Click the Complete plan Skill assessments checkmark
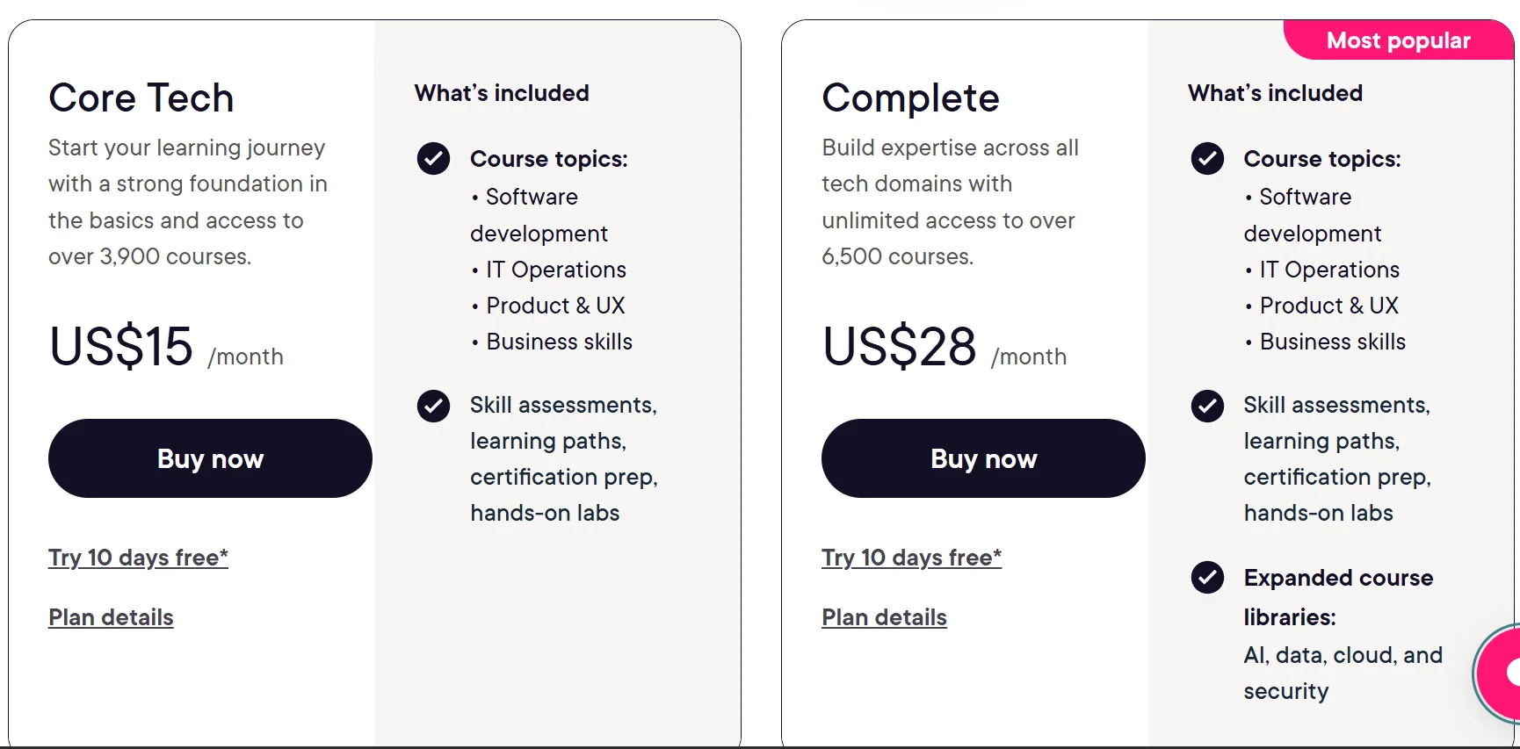 [x=1207, y=406]
